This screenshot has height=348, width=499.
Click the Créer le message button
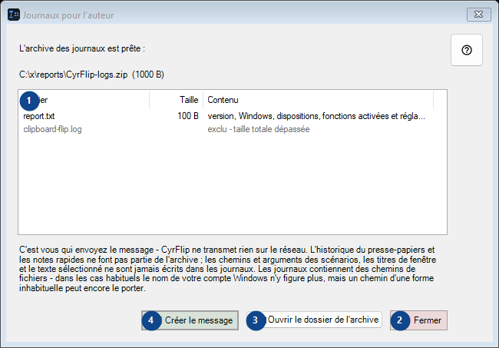click(190, 320)
